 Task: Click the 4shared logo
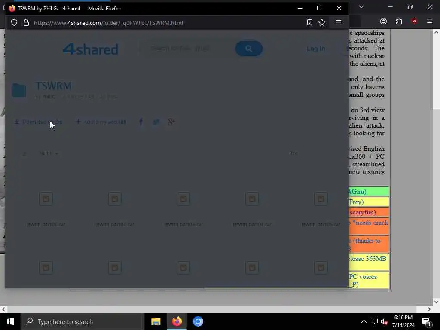tap(90, 49)
